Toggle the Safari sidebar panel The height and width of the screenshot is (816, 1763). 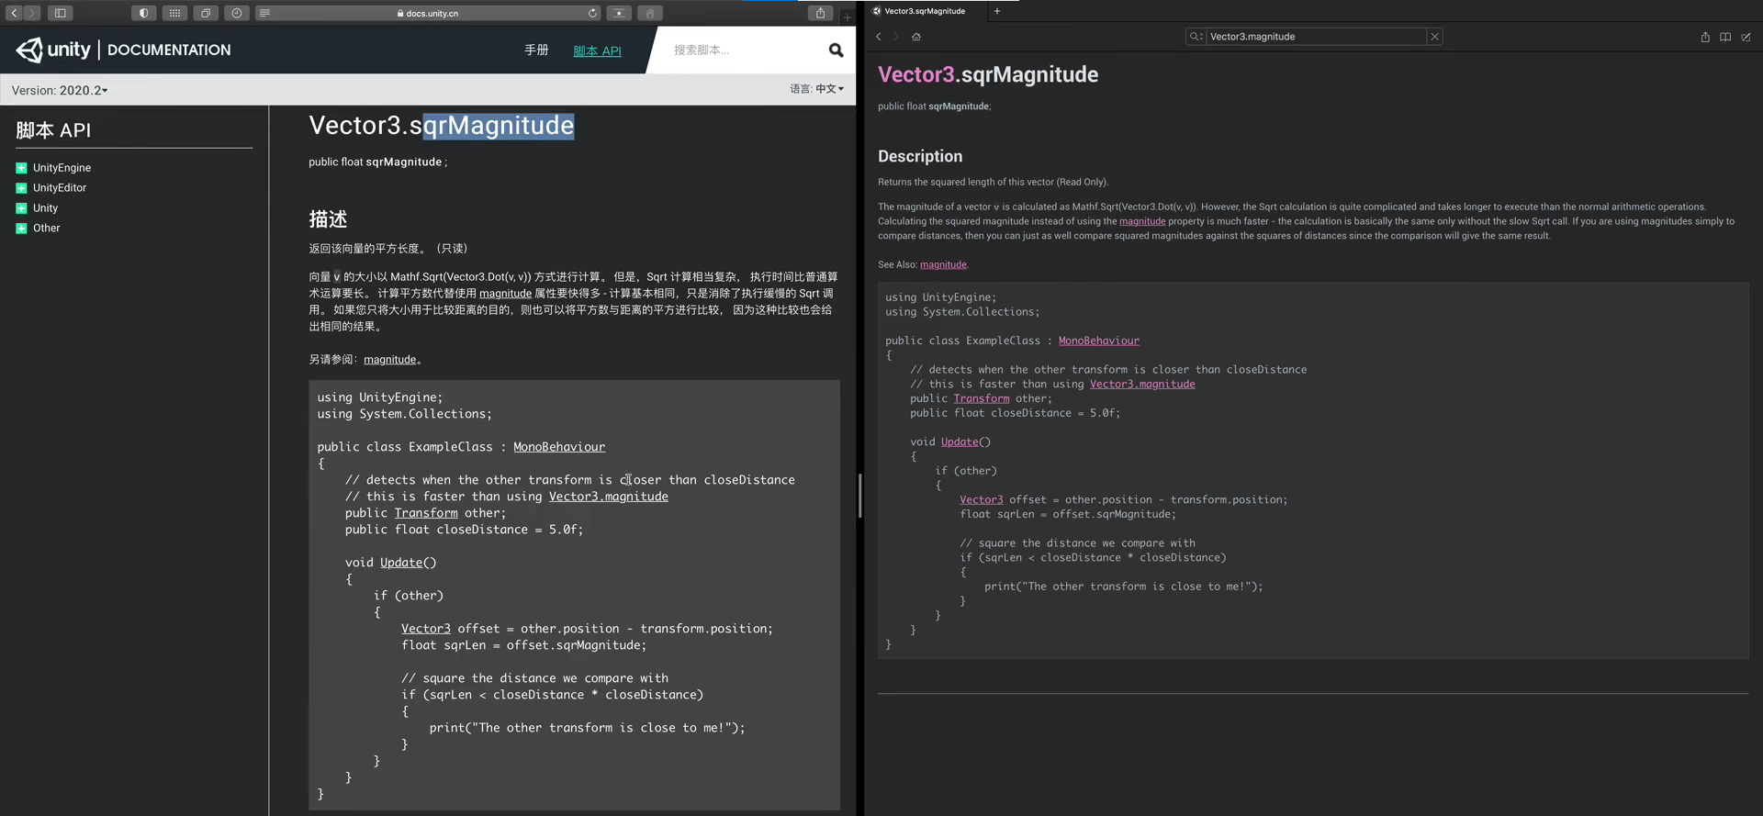click(x=60, y=13)
